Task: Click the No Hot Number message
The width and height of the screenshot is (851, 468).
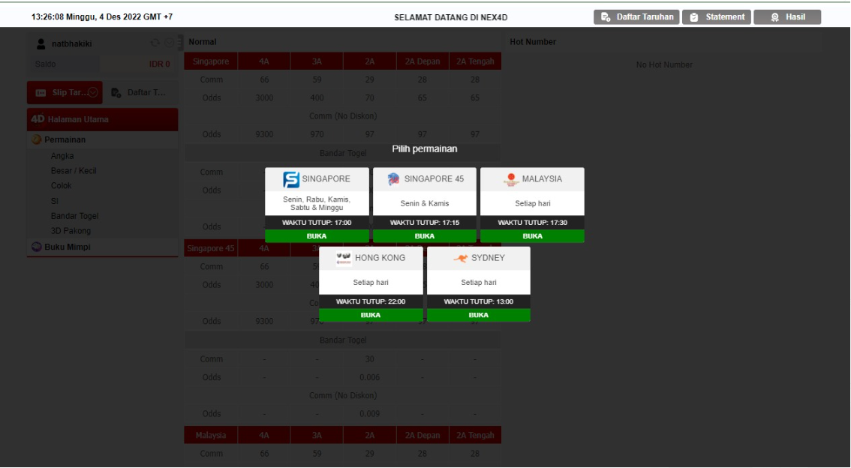Action: pos(664,64)
